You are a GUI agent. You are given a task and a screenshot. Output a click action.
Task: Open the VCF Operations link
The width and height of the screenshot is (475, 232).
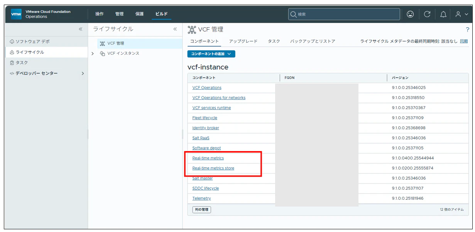[x=207, y=88]
